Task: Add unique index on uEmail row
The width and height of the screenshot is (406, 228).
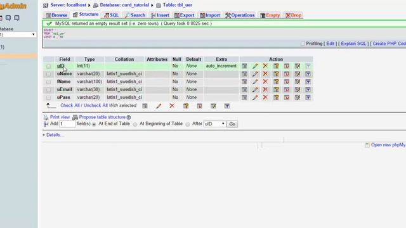Action: 287,90
